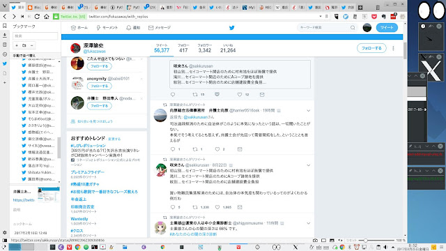Open the Wantedly trend link
Image resolution: width=446 pixels, height=251 pixels.
[x=79, y=219]
